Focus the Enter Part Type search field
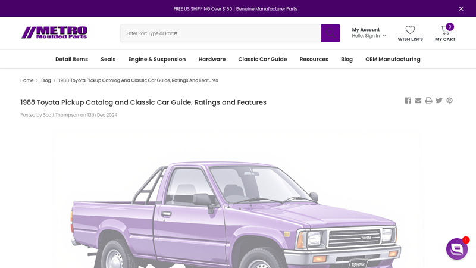The width and height of the screenshot is (476, 268). click(221, 33)
